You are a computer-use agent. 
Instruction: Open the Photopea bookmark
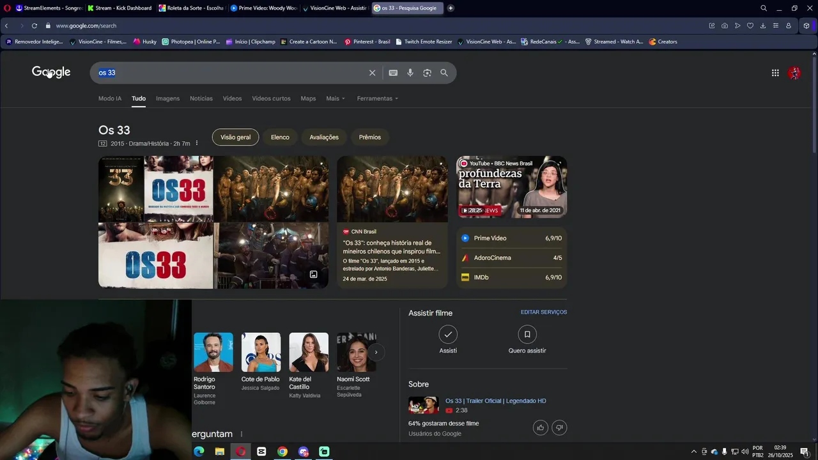191,42
